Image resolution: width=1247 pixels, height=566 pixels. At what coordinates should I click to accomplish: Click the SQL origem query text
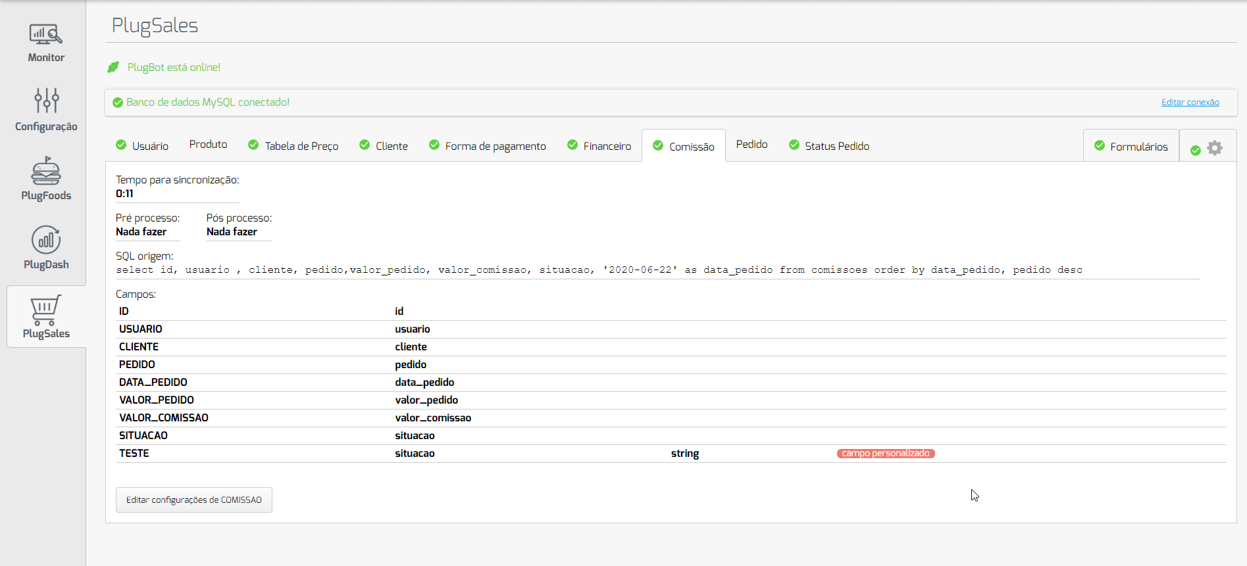pyautogui.click(x=599, y=270)
